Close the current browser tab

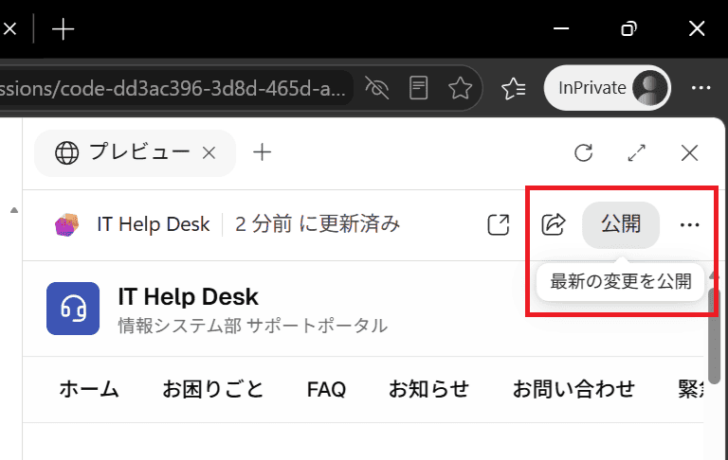[x=9, y=29]
